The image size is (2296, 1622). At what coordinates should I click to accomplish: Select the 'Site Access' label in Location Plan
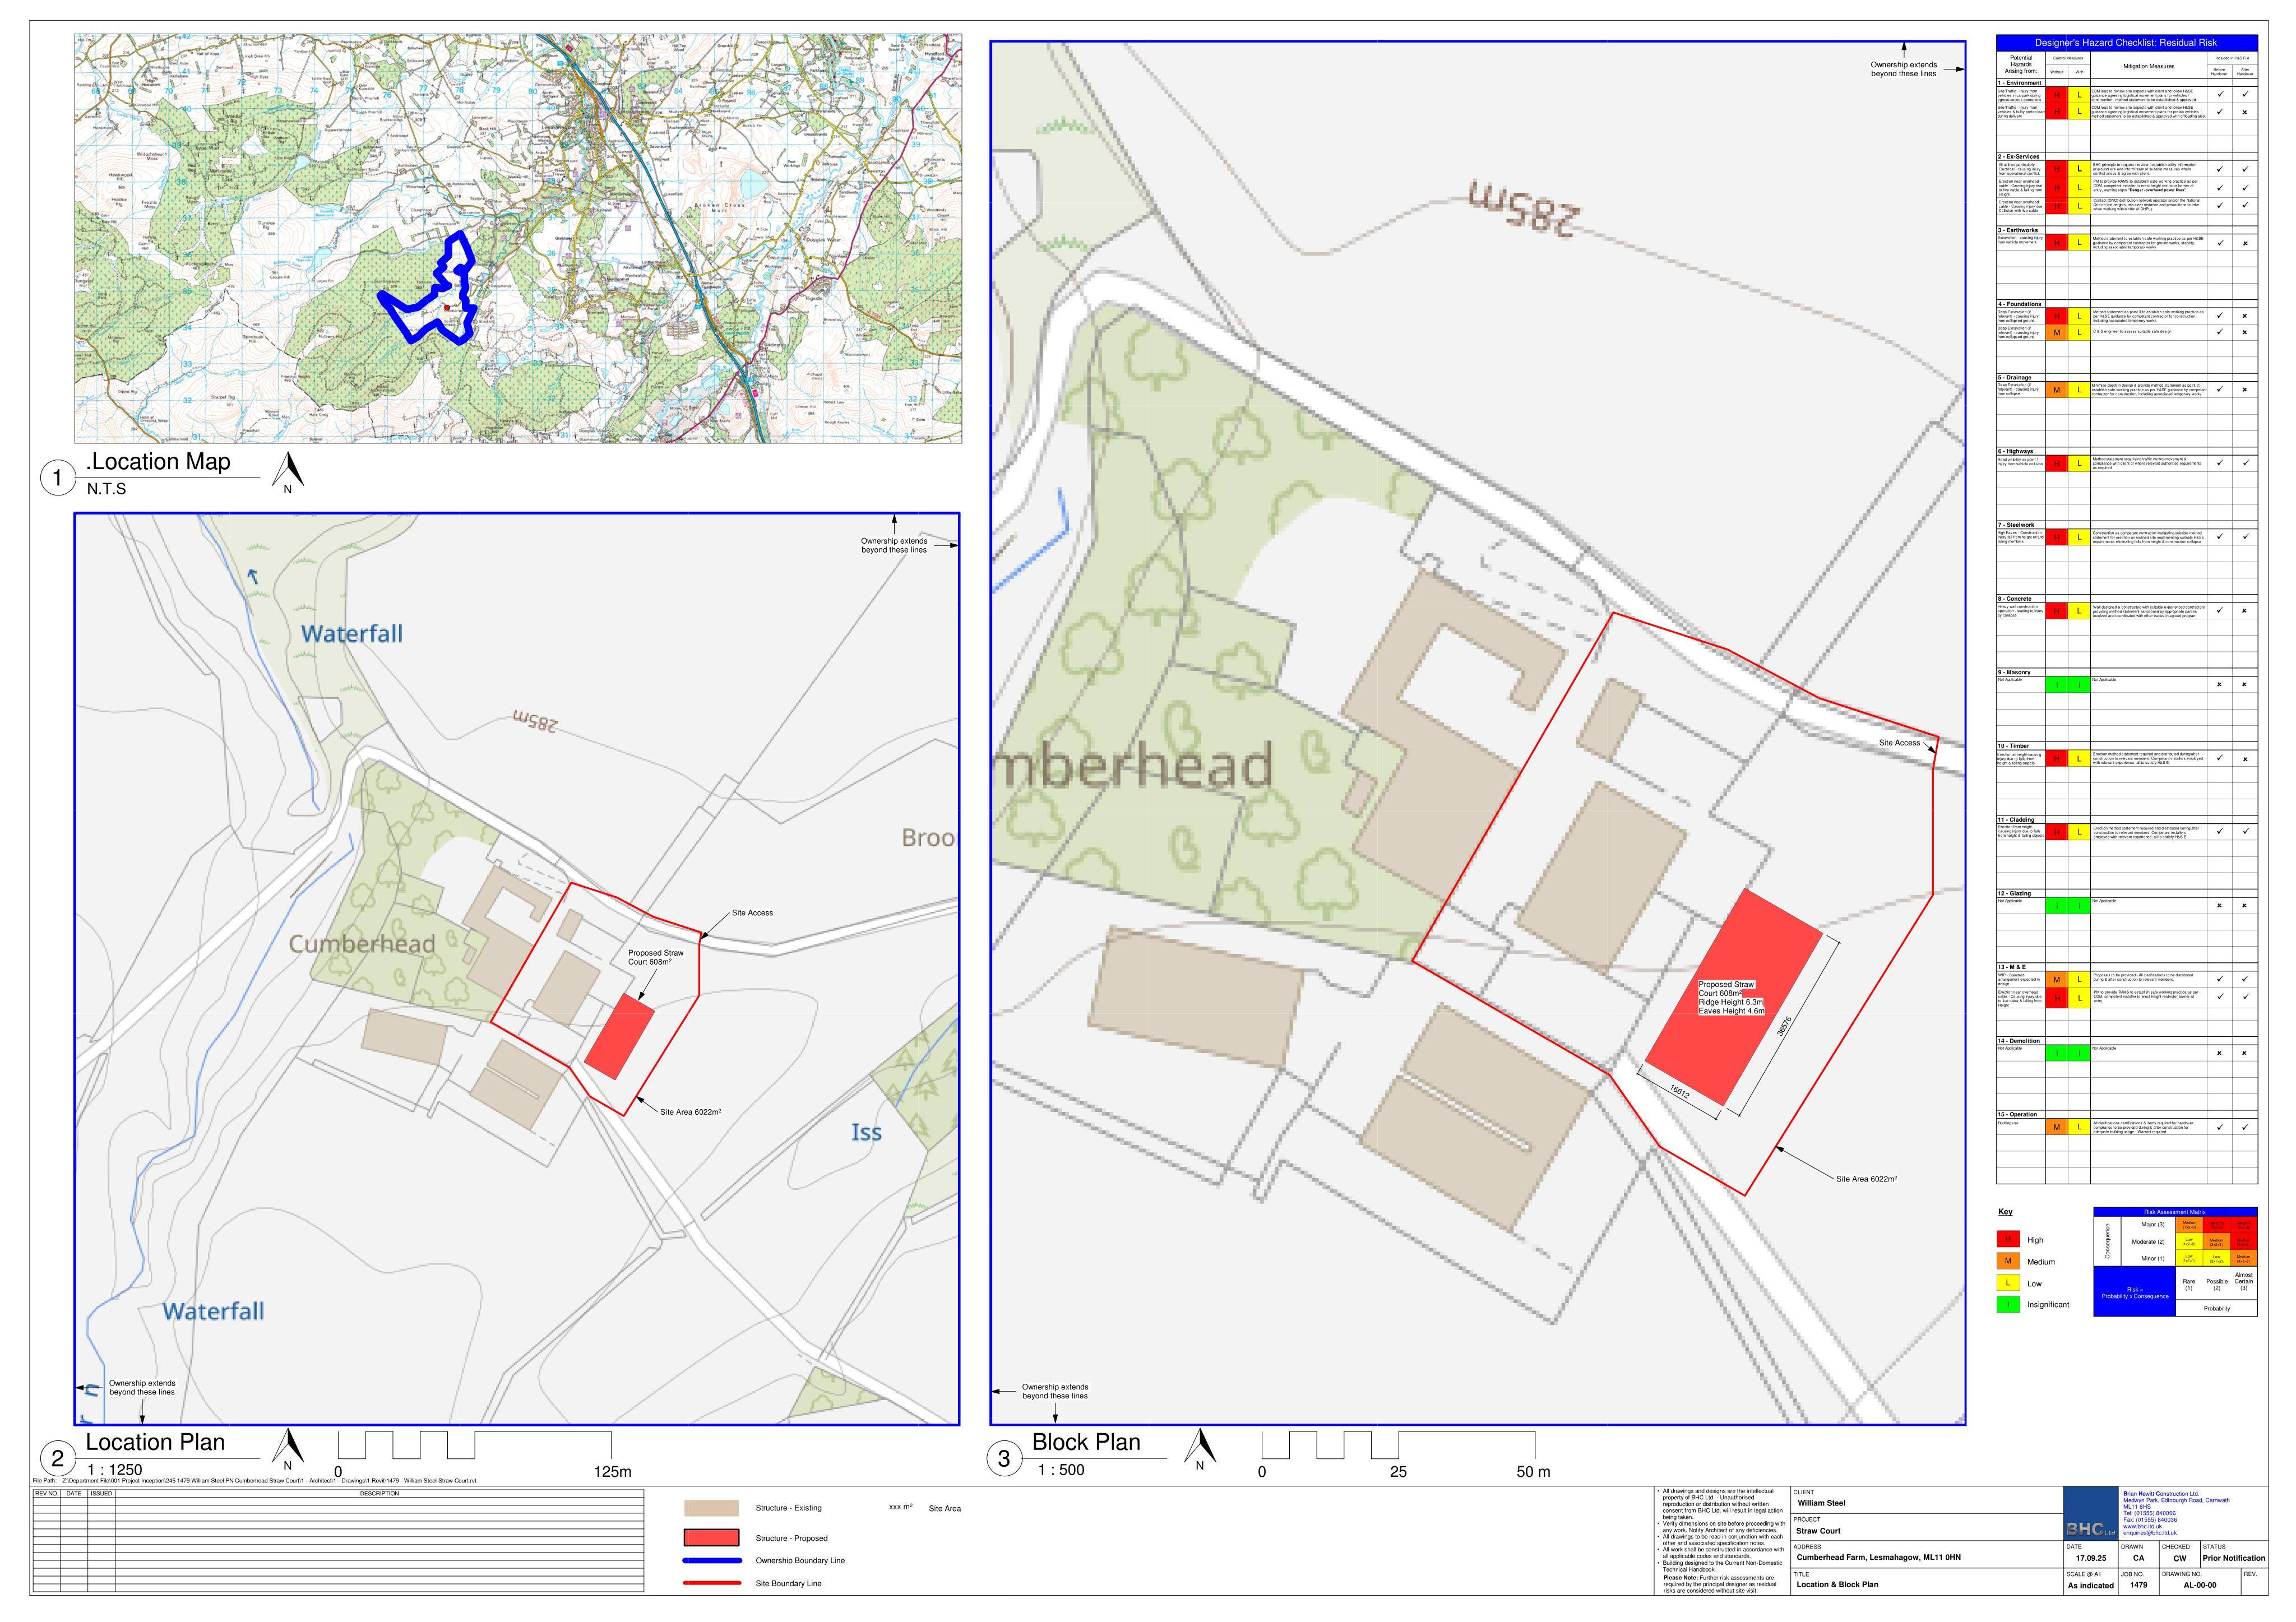(752, 913)
